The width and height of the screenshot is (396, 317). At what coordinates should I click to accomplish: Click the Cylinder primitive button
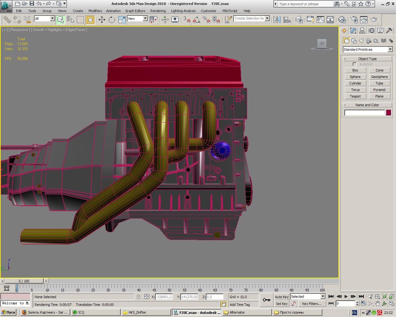355,83
